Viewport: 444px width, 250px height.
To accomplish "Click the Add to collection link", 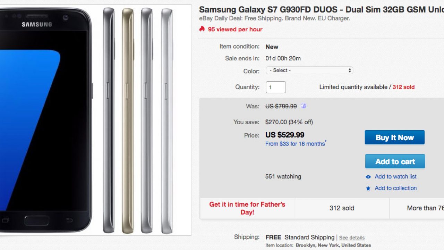I will point(395,188).
